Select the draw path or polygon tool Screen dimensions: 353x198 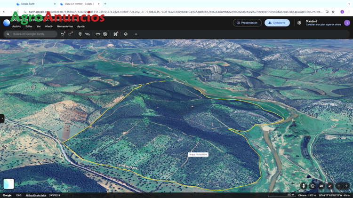(x=88, y=34)
